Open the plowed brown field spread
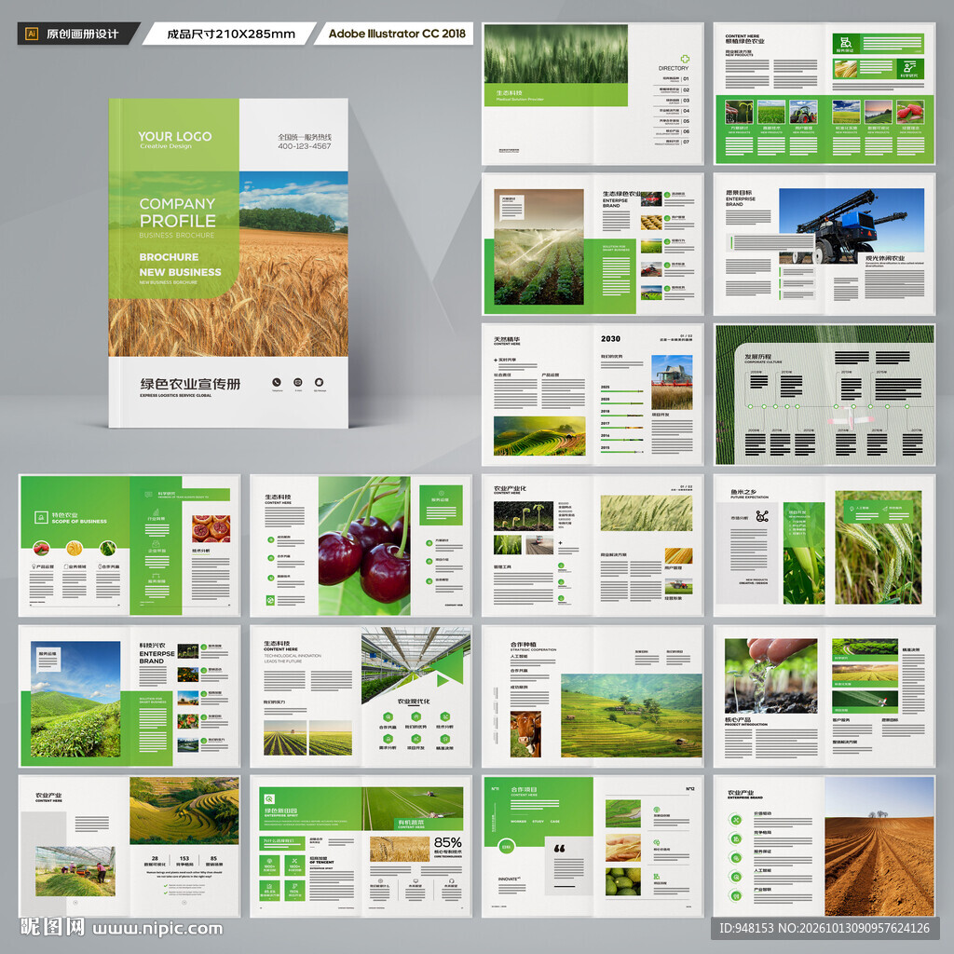The width and height of the screenshot is (954, 954). coord(825,846)
